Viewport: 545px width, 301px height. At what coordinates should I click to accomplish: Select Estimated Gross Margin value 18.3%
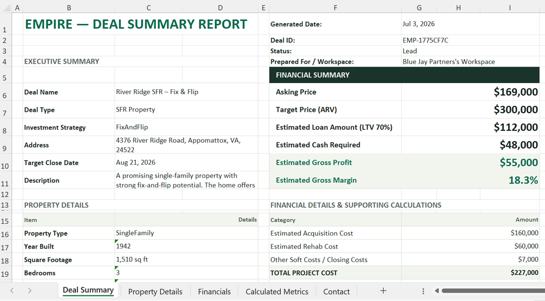pos(523,180)
